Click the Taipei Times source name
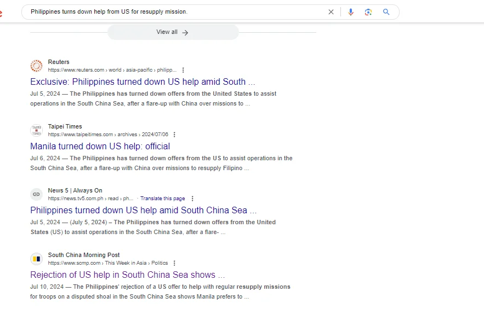Viewport: 484px width, 315px height. pos(65,126)
